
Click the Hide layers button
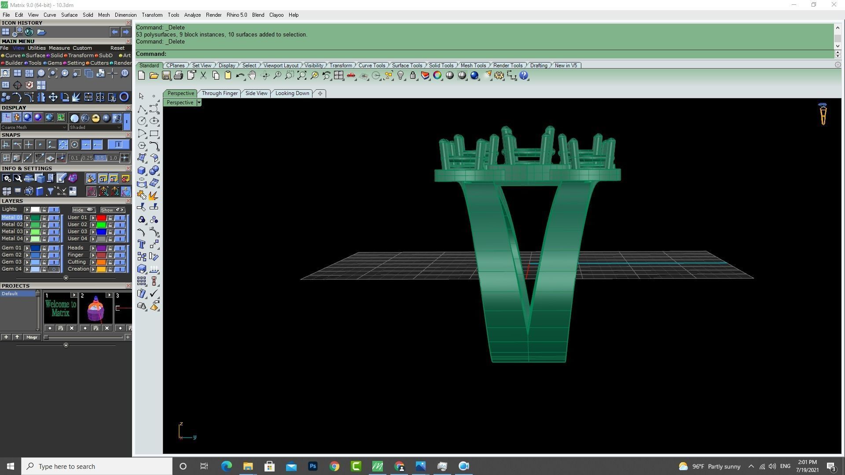[x=84, y=210]
